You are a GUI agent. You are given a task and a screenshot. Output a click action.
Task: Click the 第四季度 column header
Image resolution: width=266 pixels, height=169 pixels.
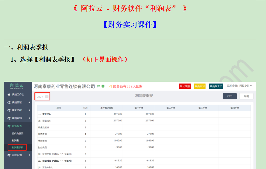(235, 108)
